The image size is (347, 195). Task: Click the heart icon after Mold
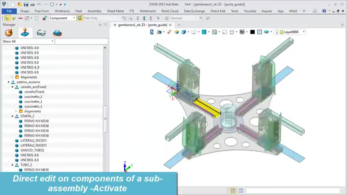point(304,11)
